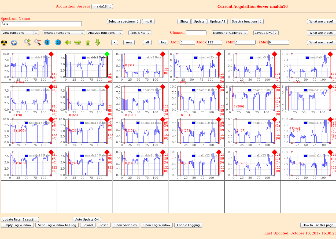Click the XMax input field

[214, 42]
